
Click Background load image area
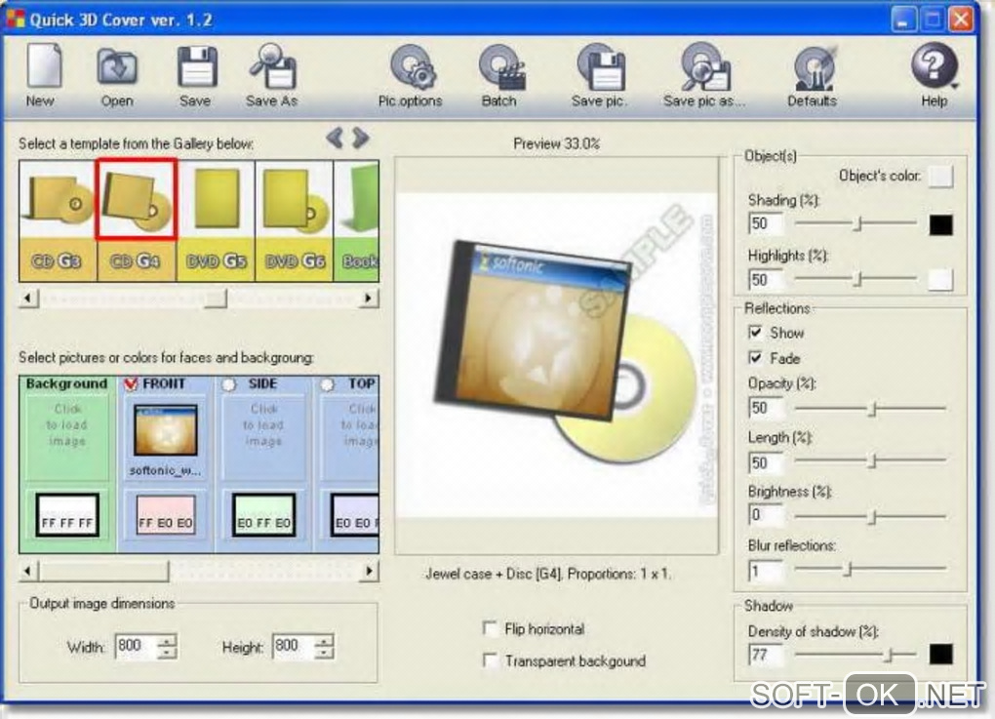(x=67, y=438)
